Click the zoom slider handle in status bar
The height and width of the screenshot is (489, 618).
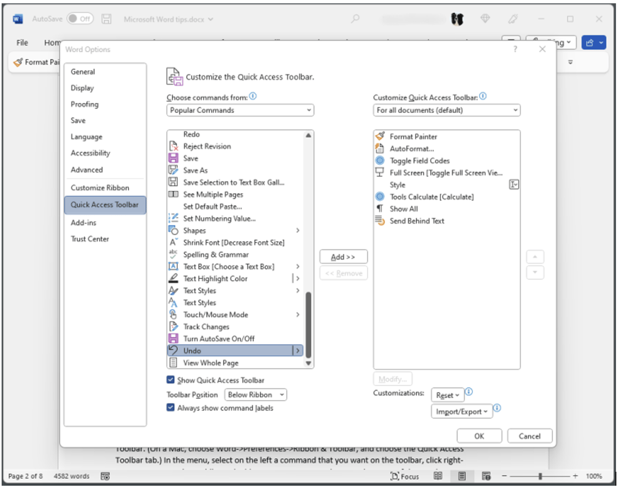pyautogui.click(x=540, y=476)
